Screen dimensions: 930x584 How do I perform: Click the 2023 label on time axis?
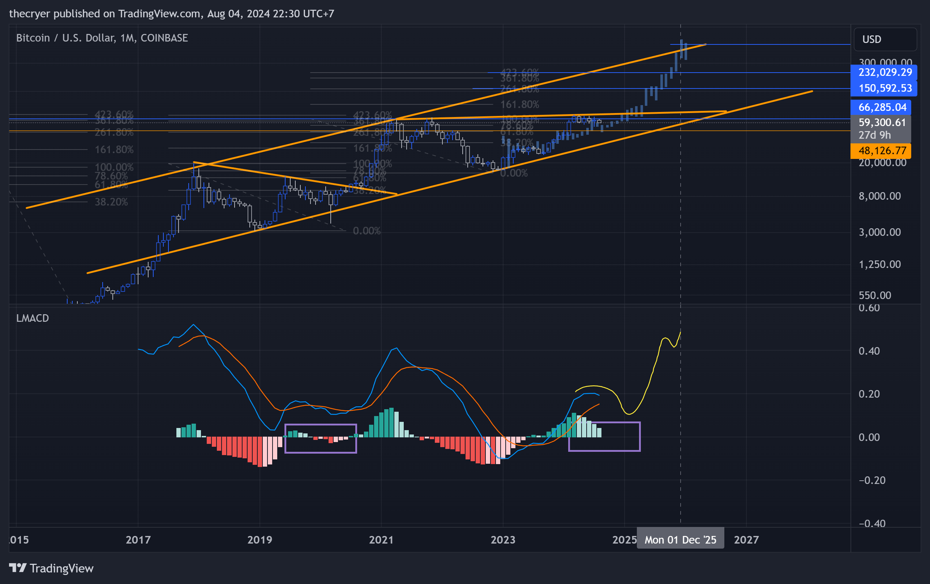[503, 540]
